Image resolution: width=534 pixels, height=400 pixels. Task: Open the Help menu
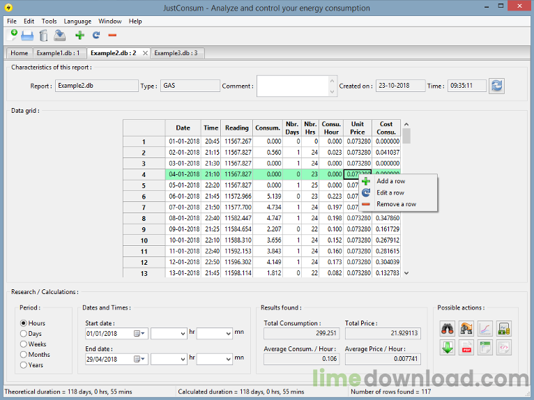pyautogui.click(x=135, y=21)
